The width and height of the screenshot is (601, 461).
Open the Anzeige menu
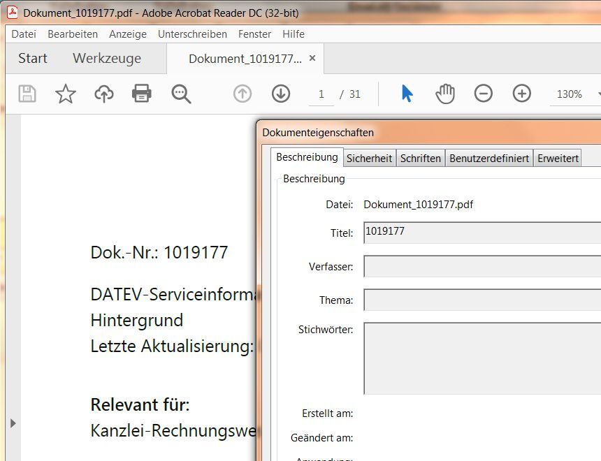point(128,34)
